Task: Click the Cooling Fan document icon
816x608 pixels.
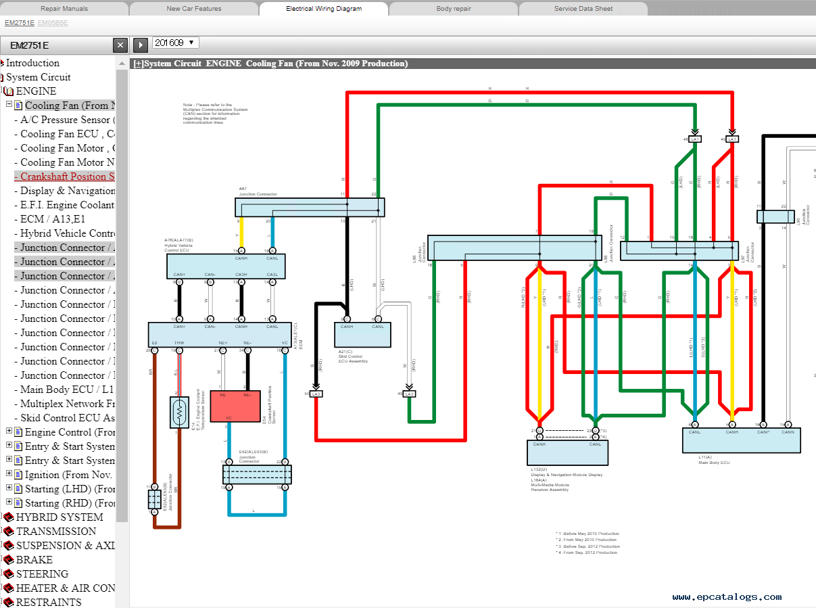Action: [x=19, y=106]
